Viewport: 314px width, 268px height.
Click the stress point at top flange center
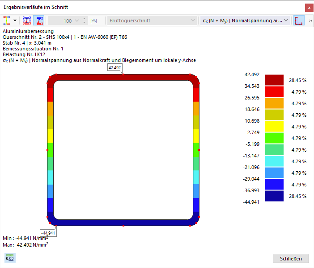[x=123, y=74]
